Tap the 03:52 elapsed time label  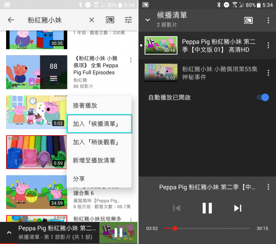click(x=152, y=228)
